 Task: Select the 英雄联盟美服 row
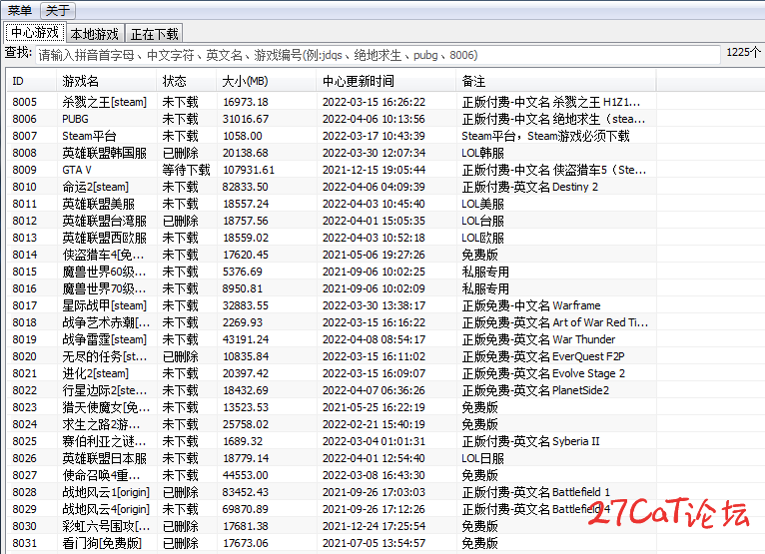coord(332,204)
